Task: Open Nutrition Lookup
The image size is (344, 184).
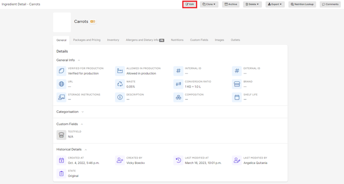Action: point(302,4)
